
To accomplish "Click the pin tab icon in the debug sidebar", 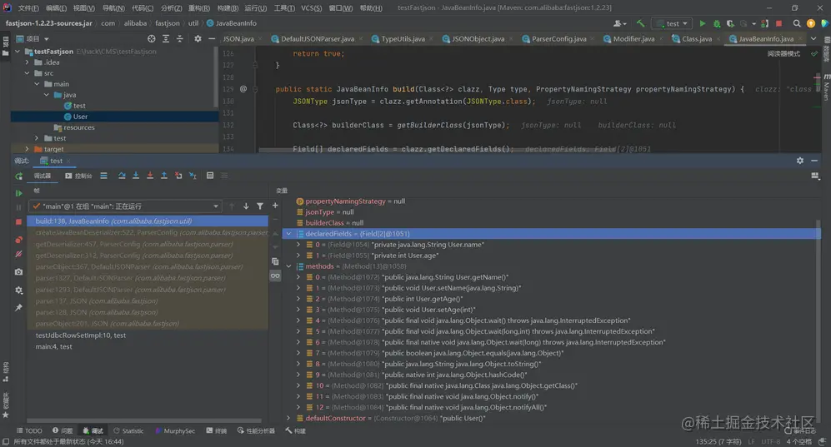I will (18, 307).
